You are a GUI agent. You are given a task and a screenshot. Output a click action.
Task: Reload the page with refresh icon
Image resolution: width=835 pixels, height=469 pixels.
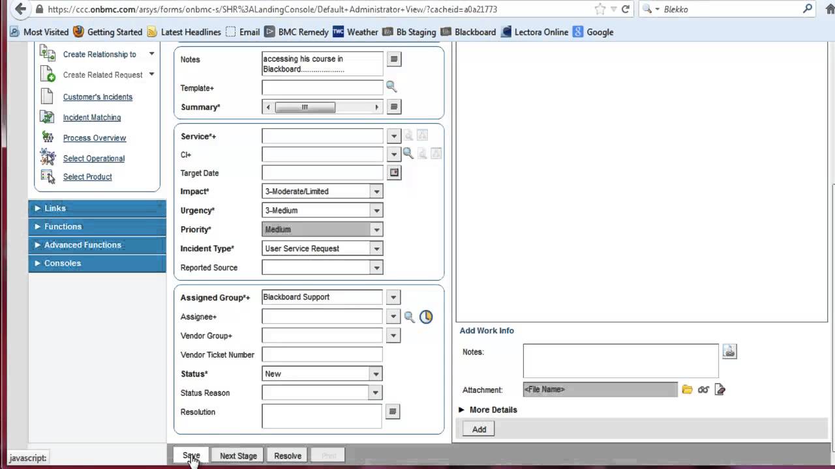pos(626,9)
